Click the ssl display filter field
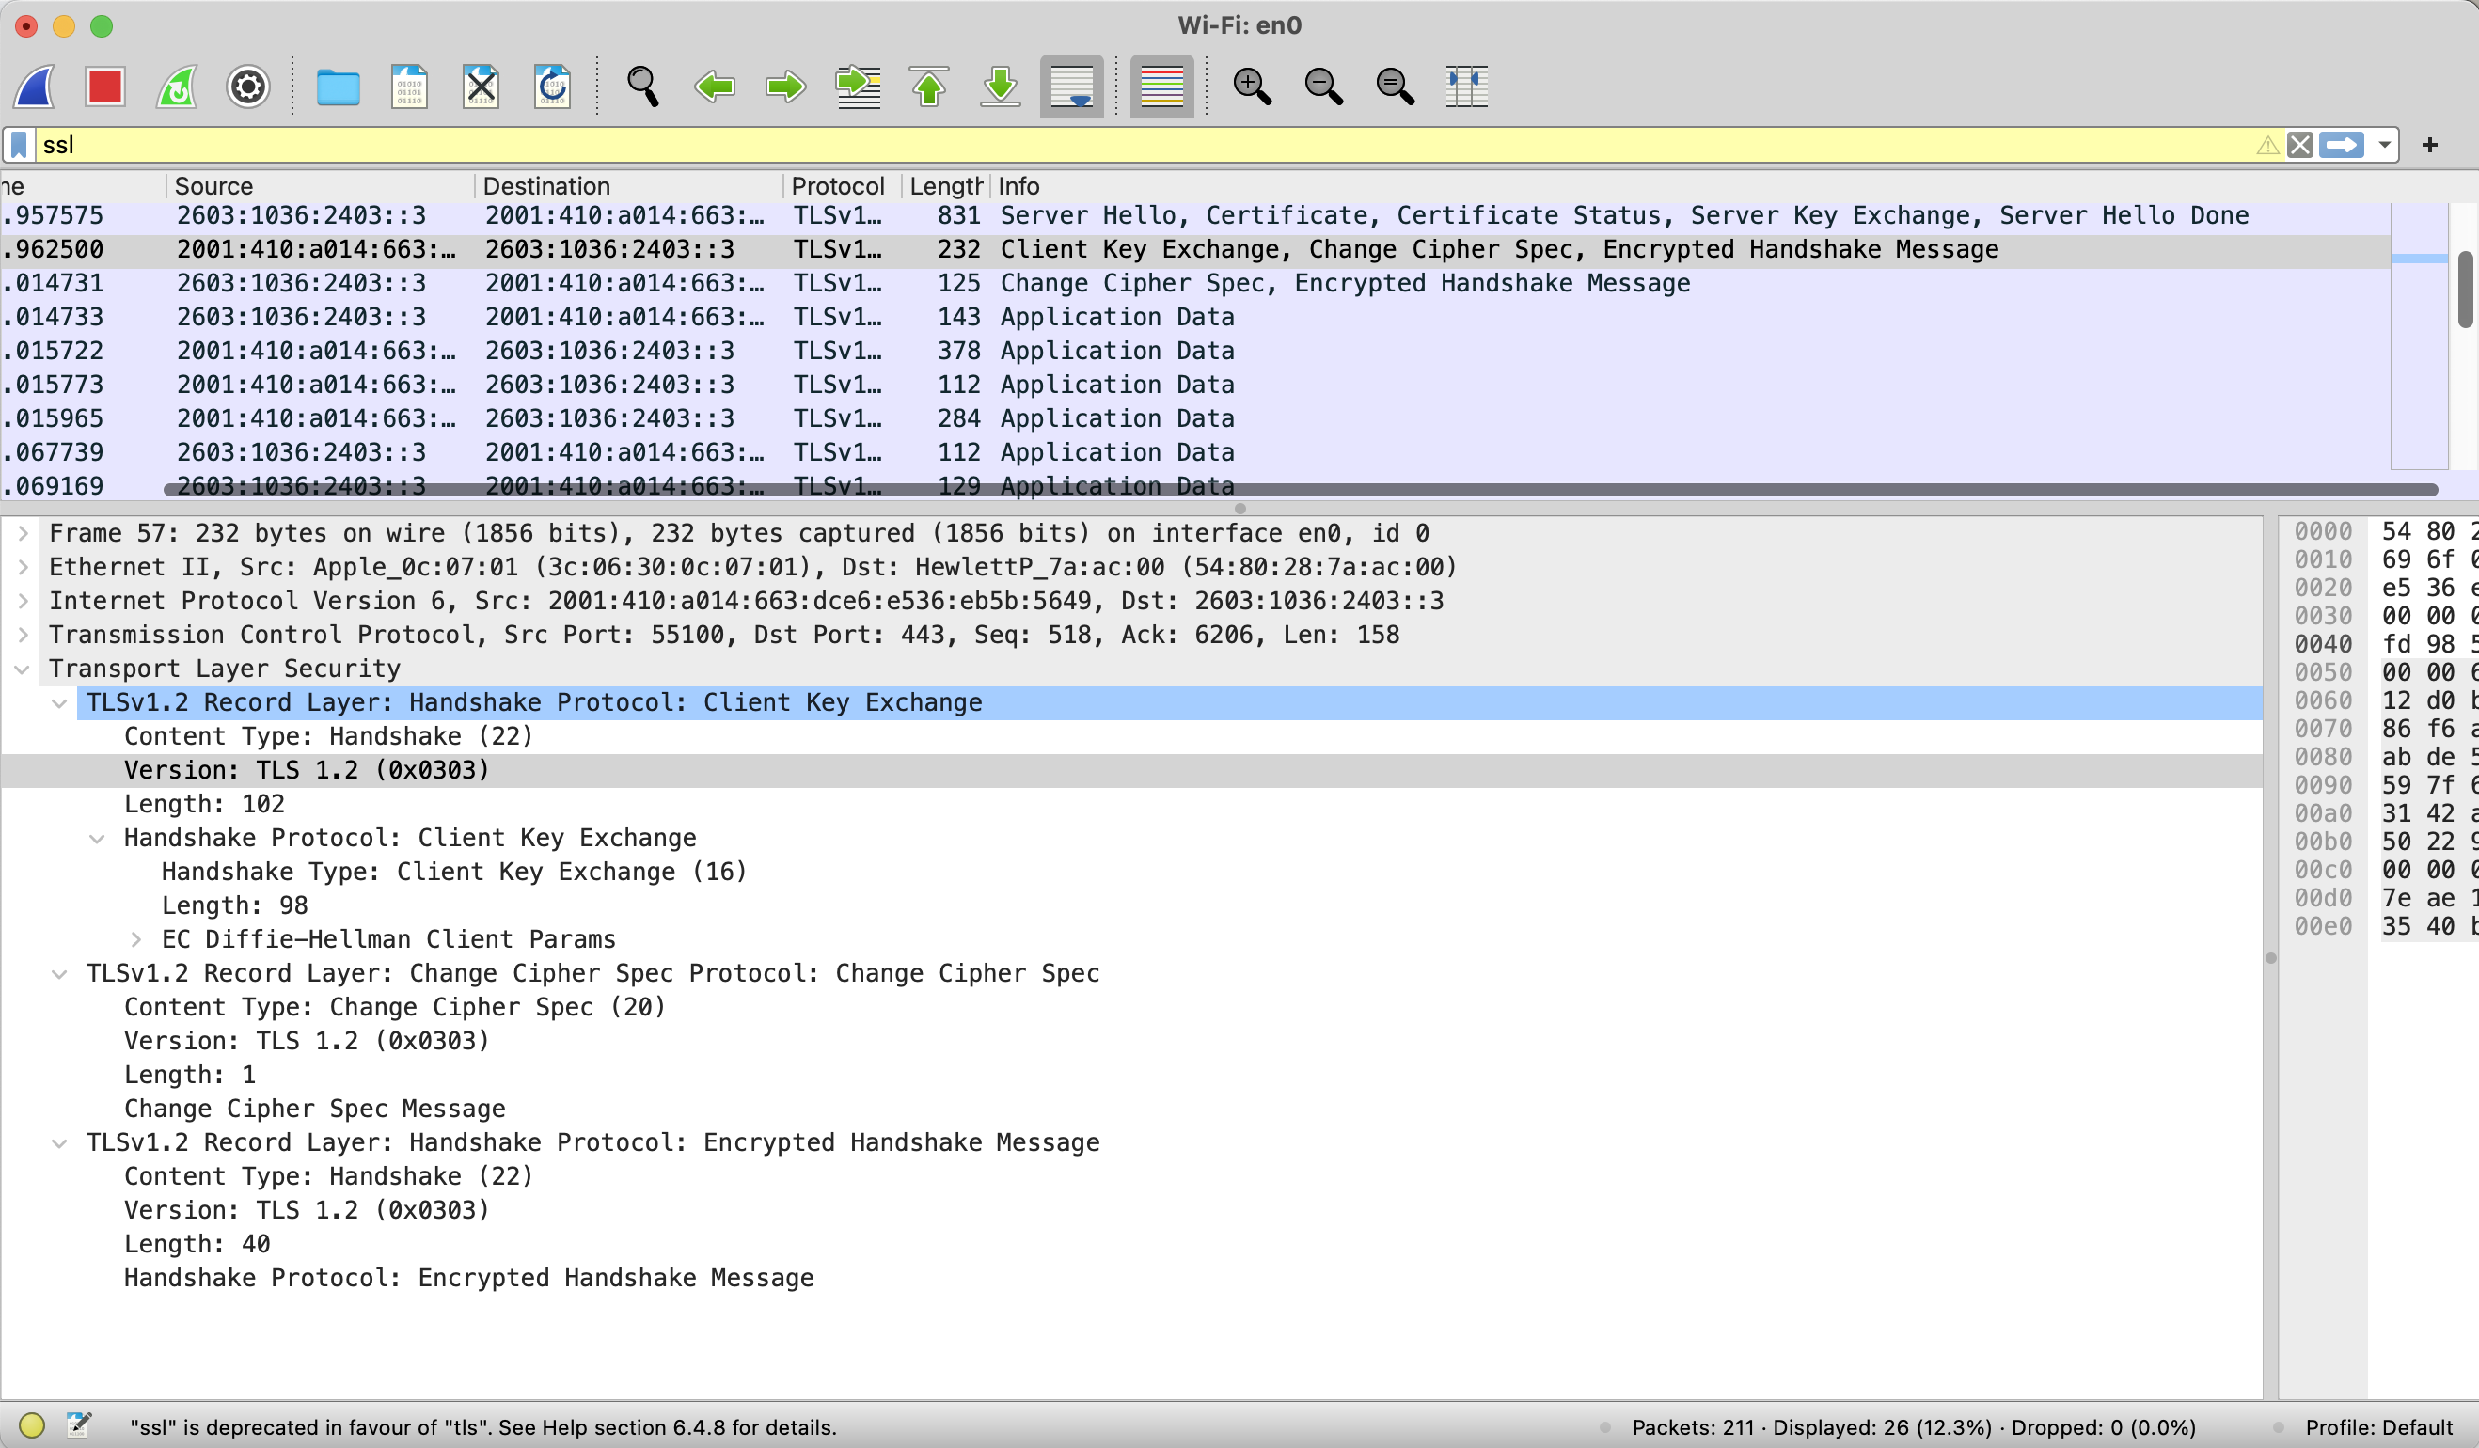Viewport: 2479px width, 1448px height. (x=1082, y=146)
